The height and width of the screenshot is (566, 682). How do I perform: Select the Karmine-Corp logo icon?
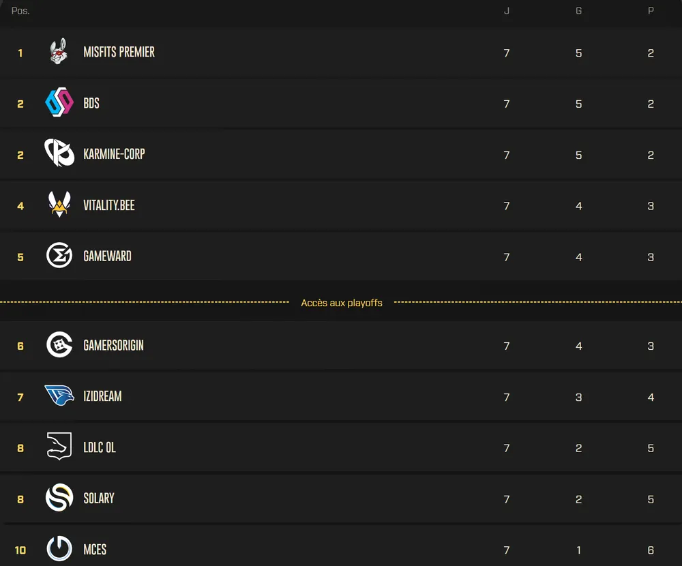tap(59, 153)
